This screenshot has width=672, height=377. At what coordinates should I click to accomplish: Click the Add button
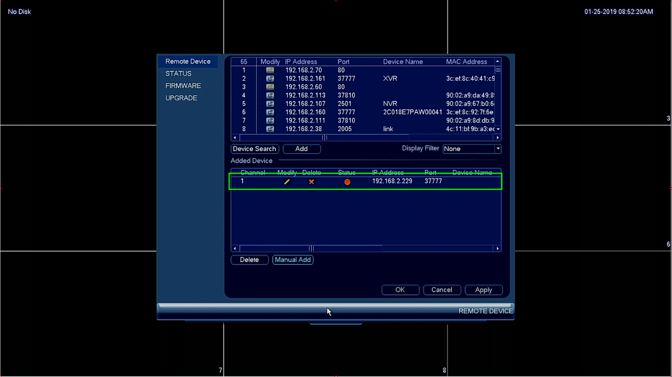coord(302,149)
